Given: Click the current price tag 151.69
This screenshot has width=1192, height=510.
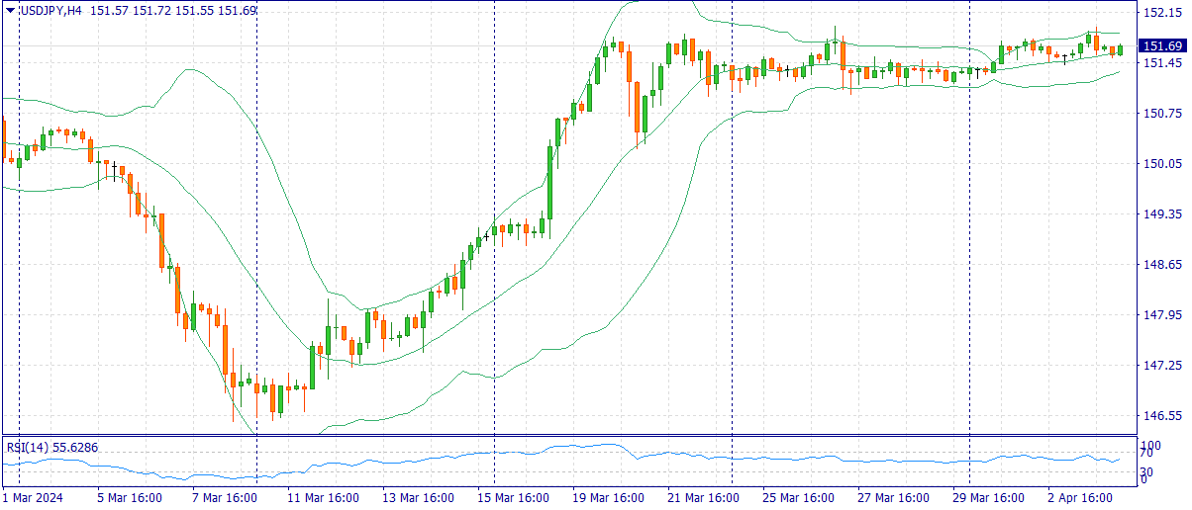Looking at the screenshot, I should (x=1162, y=46).
